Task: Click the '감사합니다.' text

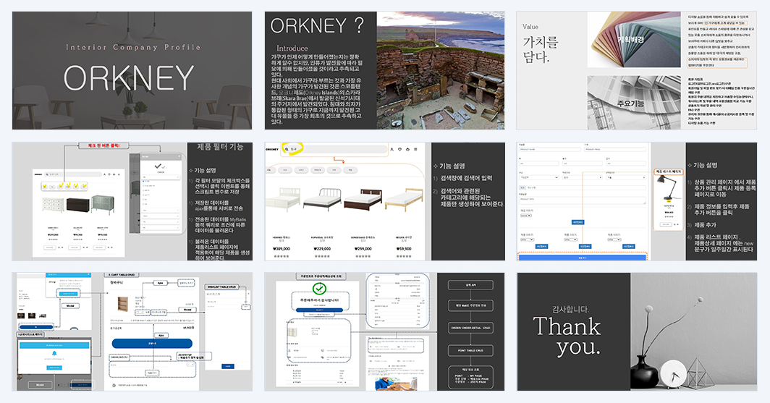Action: 570,309
